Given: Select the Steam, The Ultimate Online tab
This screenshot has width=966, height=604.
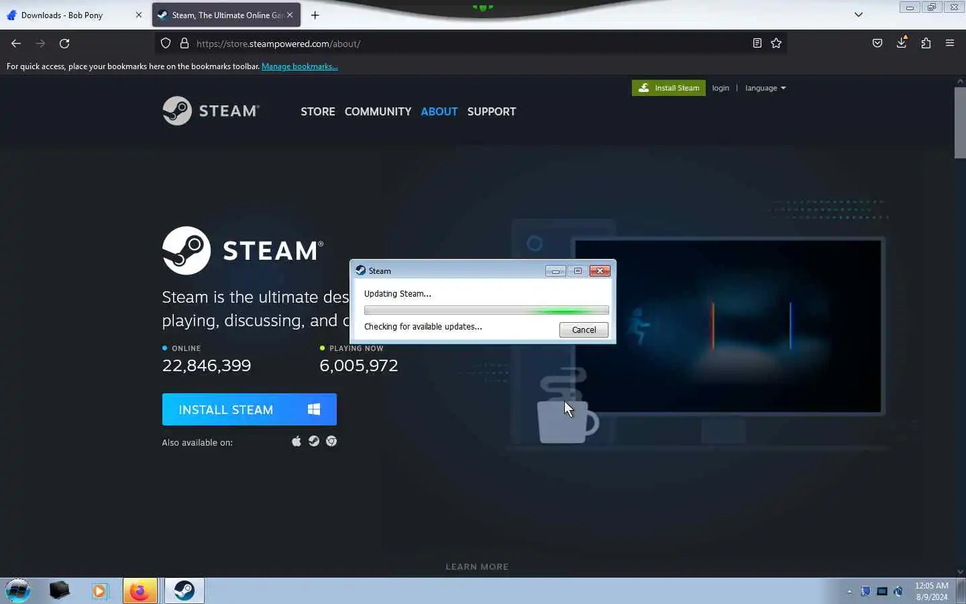Looking at the screenshot, I should (x=226, y=15).
